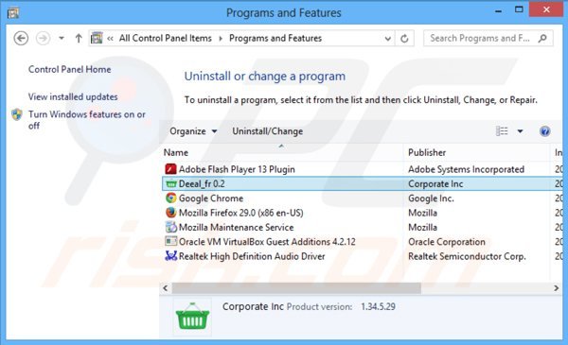Click the Forward navigation arrow

coord(44,38)
